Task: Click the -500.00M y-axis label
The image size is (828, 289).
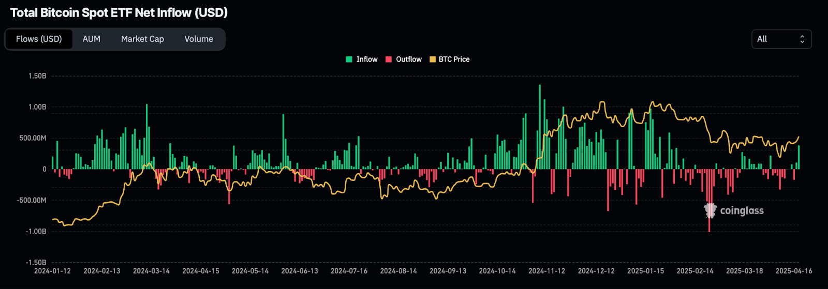Action: pos(32,200)
